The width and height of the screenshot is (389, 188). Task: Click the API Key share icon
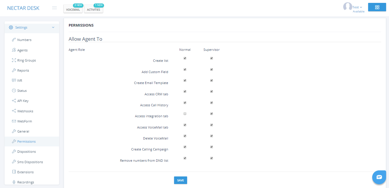(x=14, y=101)
